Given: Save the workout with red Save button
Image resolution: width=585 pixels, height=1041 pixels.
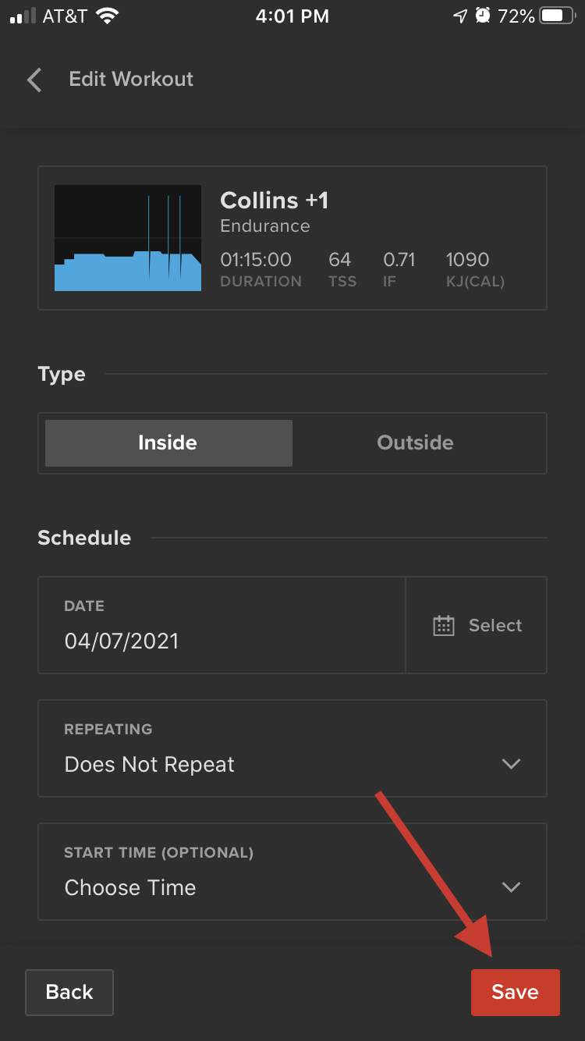Looking at the screenshot, I should [x=516, y=993].
